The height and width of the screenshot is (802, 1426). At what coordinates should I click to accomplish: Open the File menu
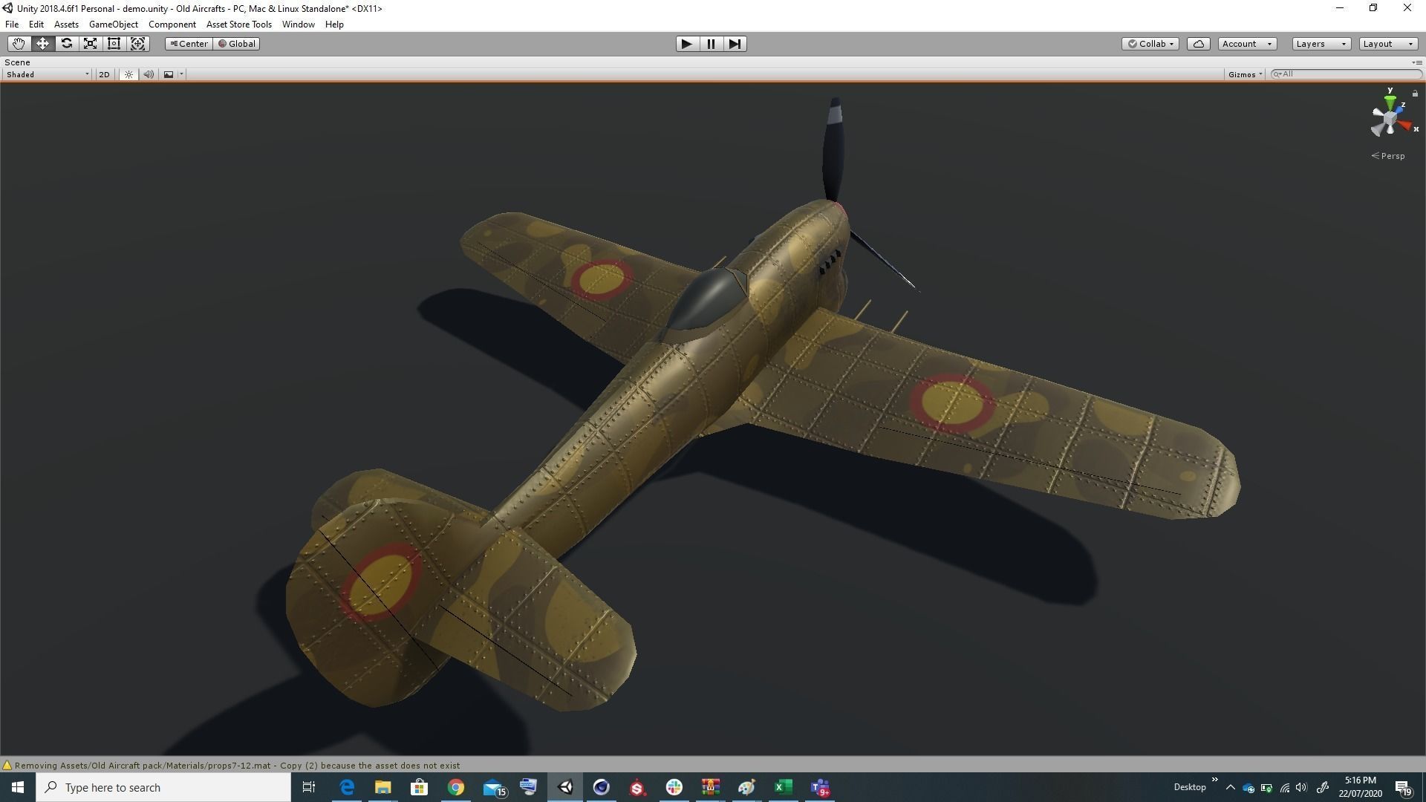(12, 25)
